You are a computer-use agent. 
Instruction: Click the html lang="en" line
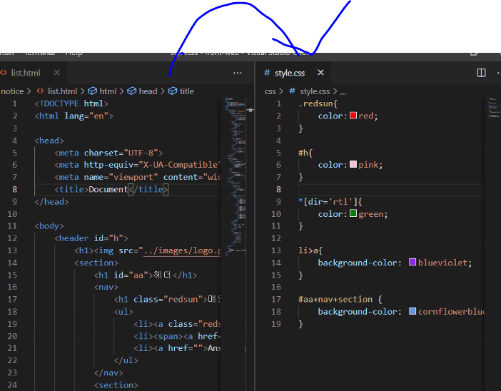[74, 116]
